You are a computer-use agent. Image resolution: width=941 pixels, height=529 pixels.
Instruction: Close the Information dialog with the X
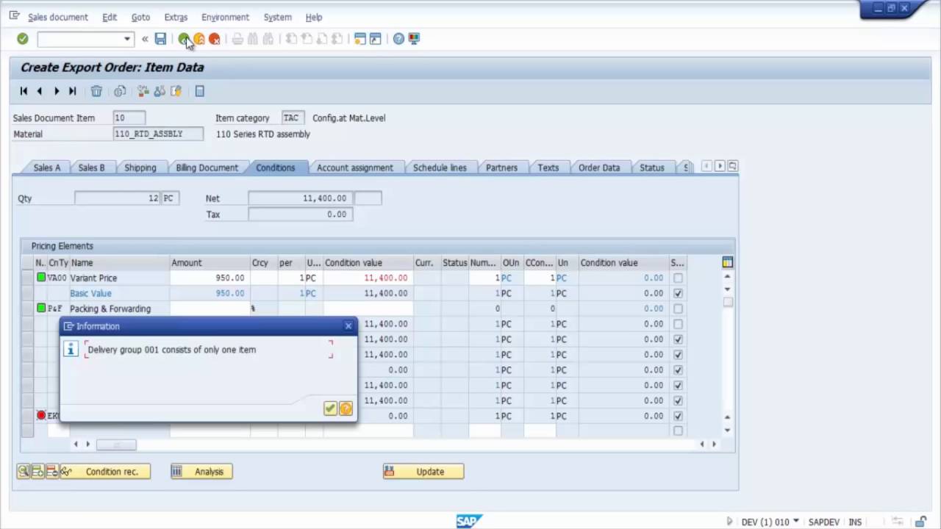[348, 326]
